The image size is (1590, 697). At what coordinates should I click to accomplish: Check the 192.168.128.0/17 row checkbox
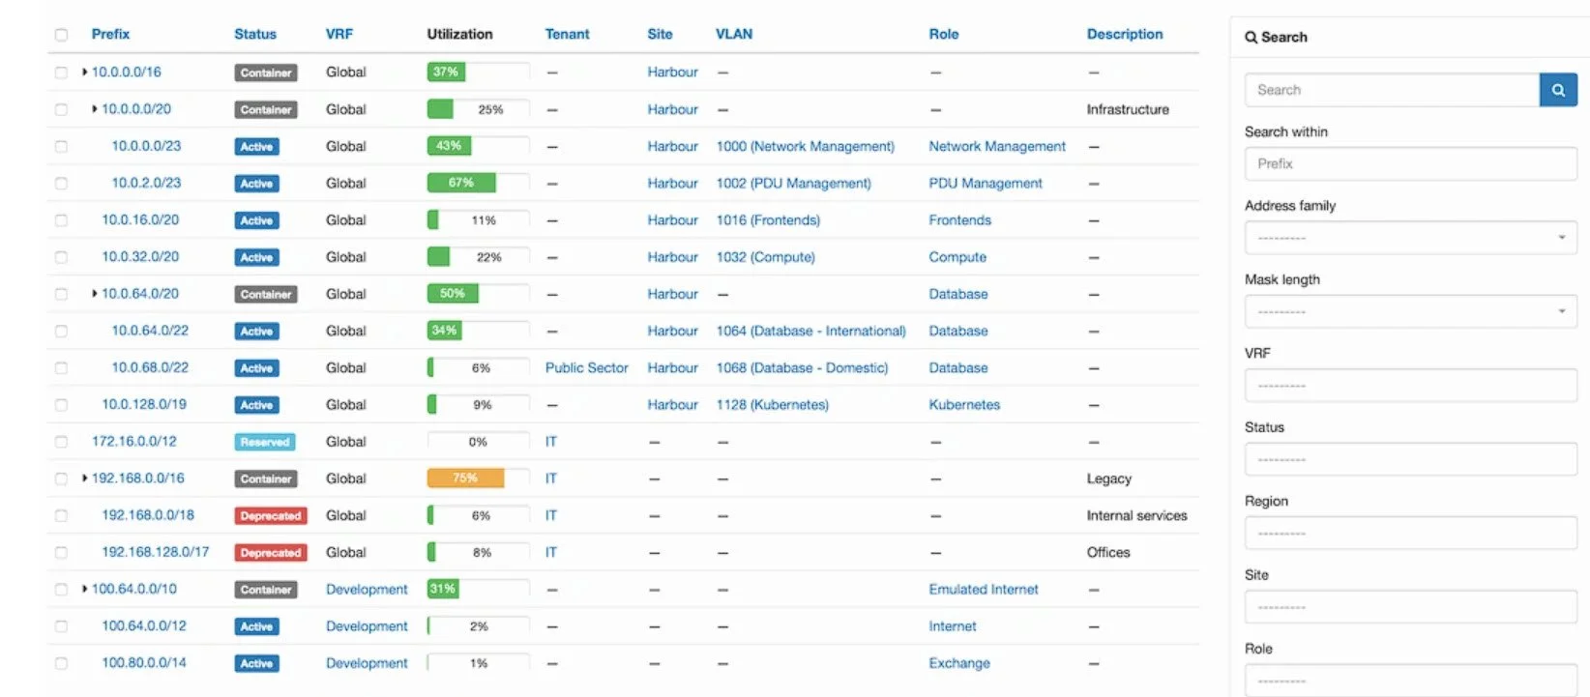tap(61, 553)
